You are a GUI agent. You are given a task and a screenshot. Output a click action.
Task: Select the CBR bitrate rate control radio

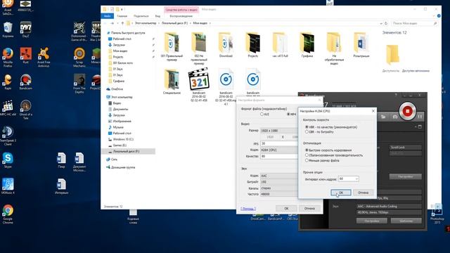click(307, 131)
